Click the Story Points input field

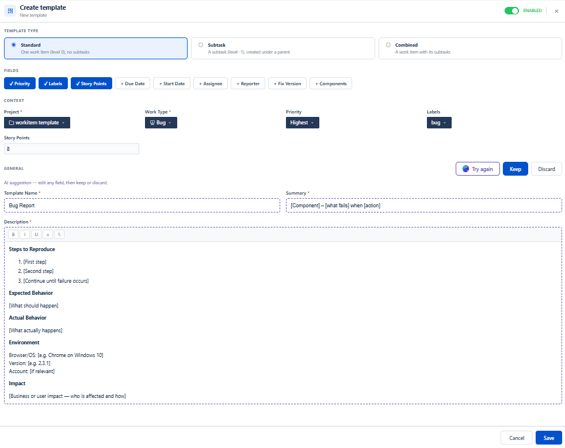(72, 149)
